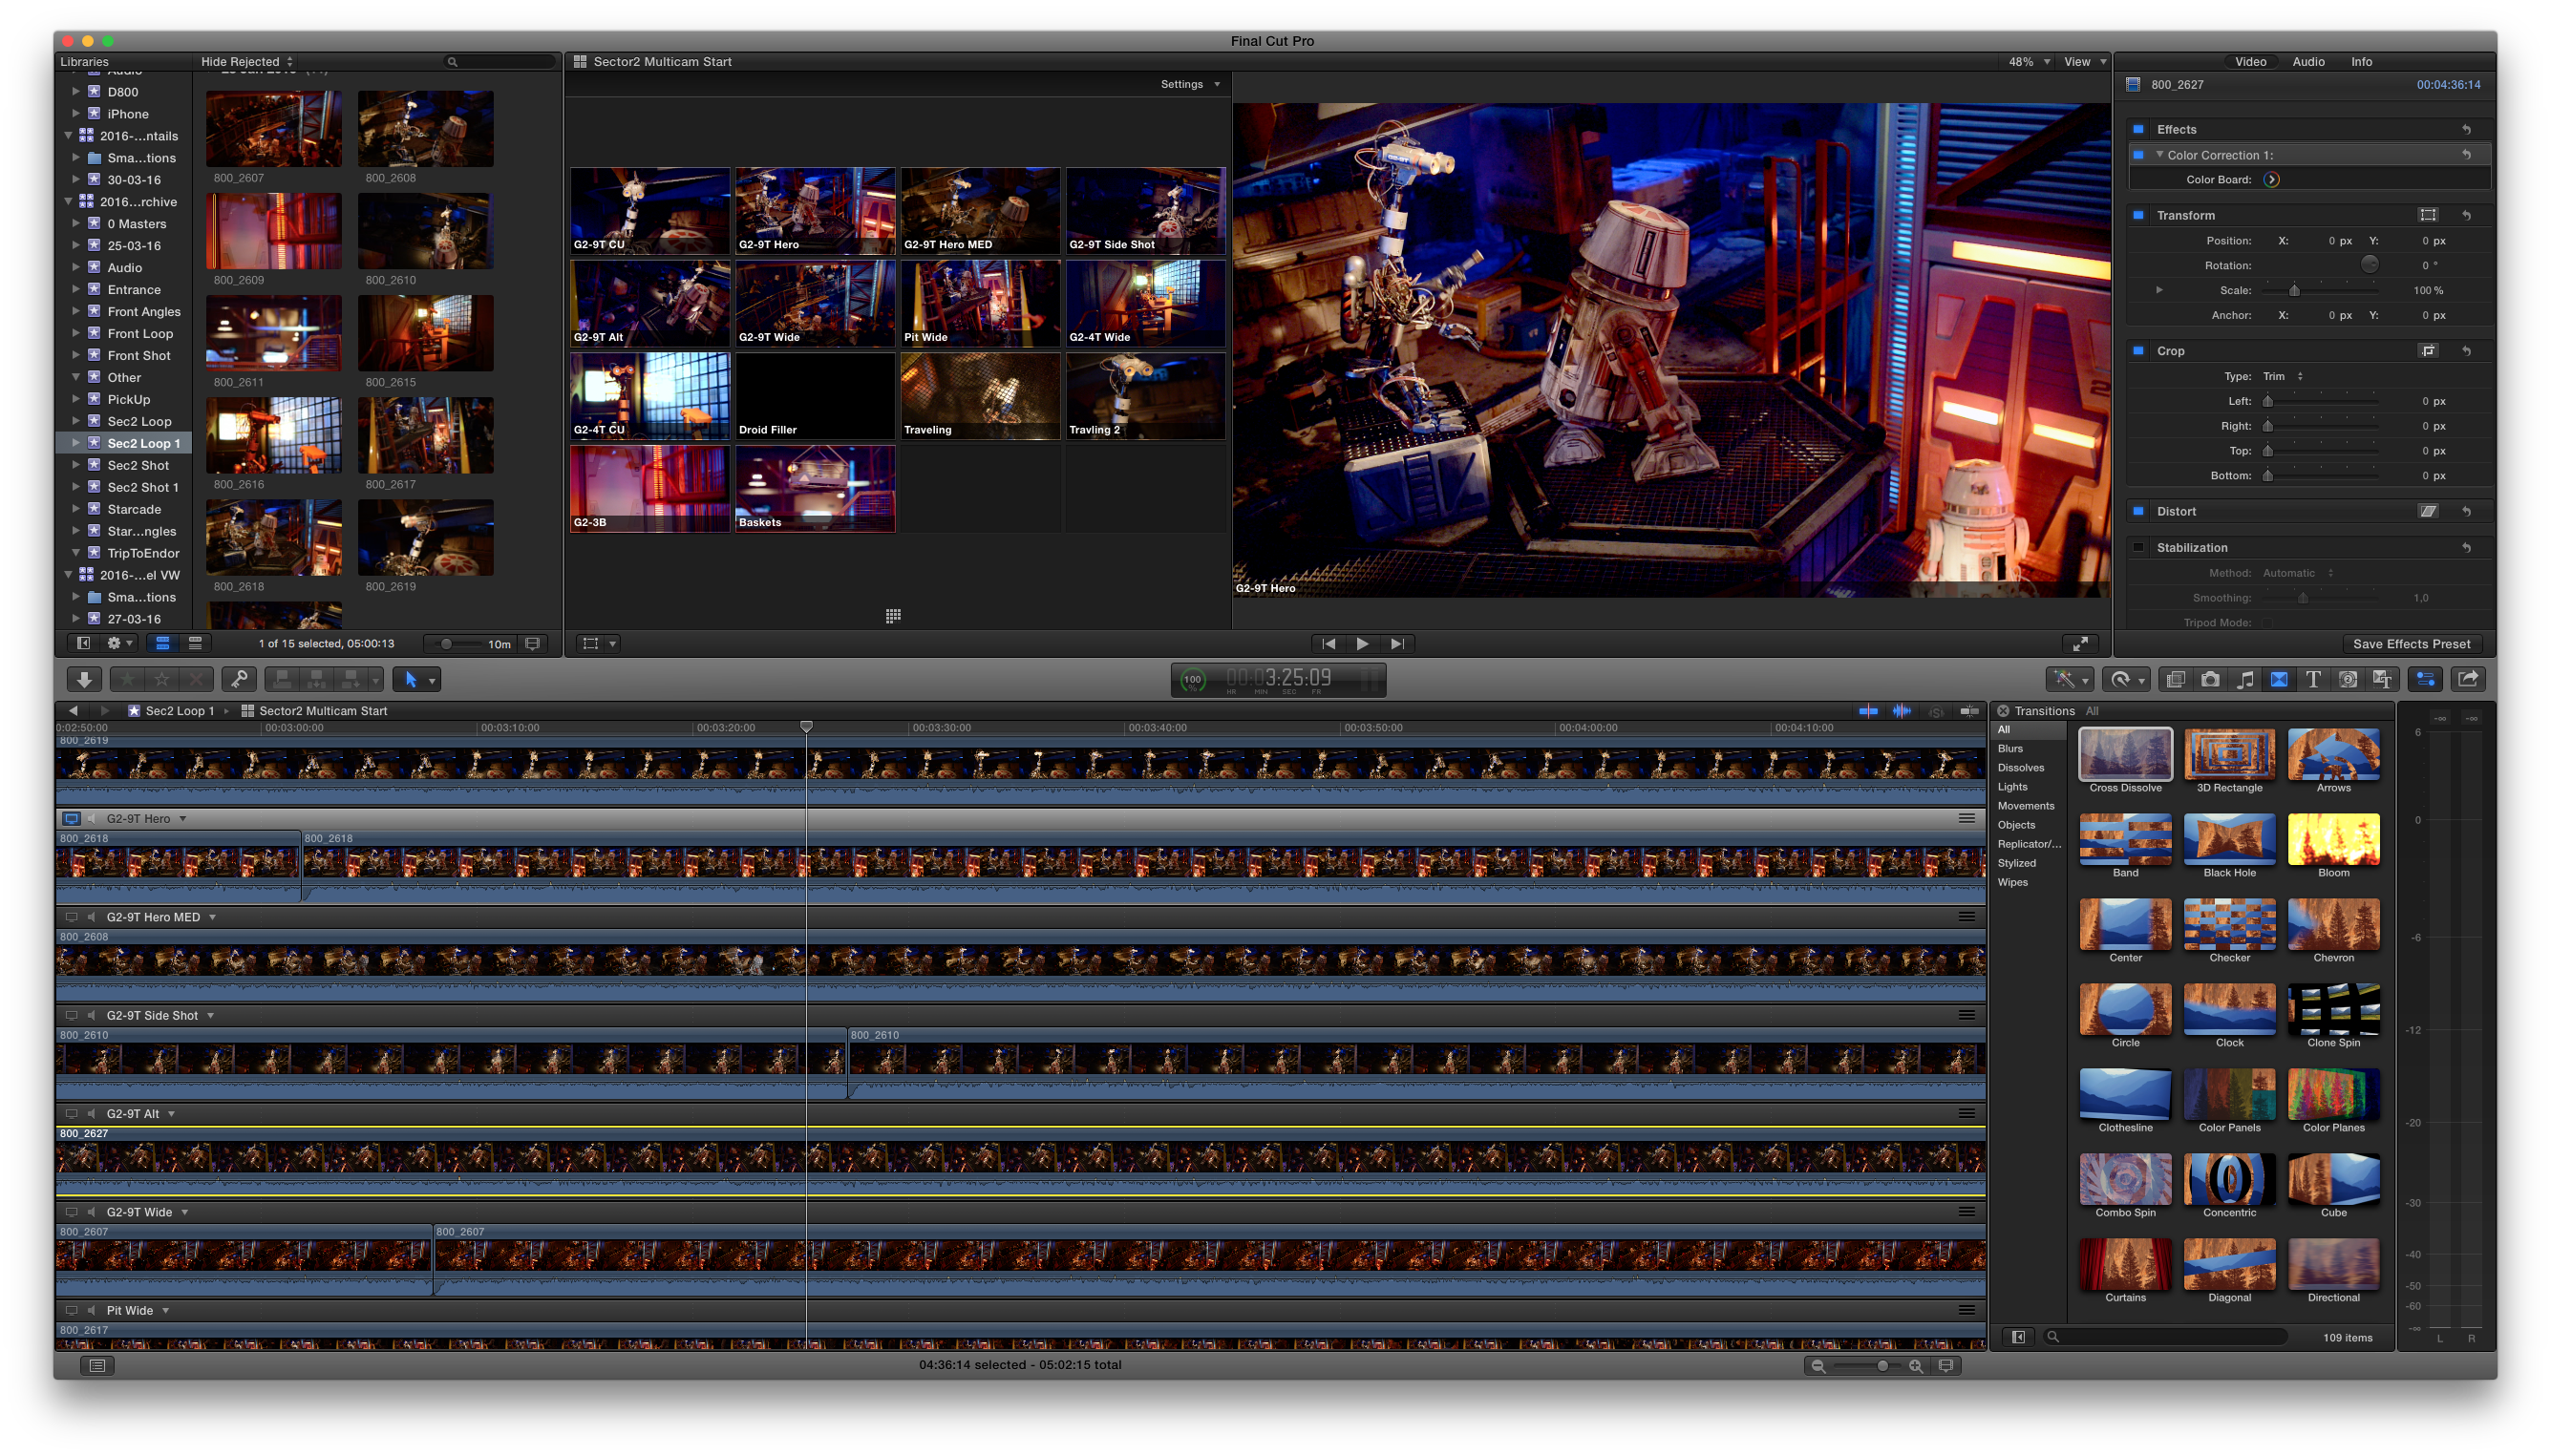
Task: Go to next edit in viewer
Action: tap(1396, 644)
